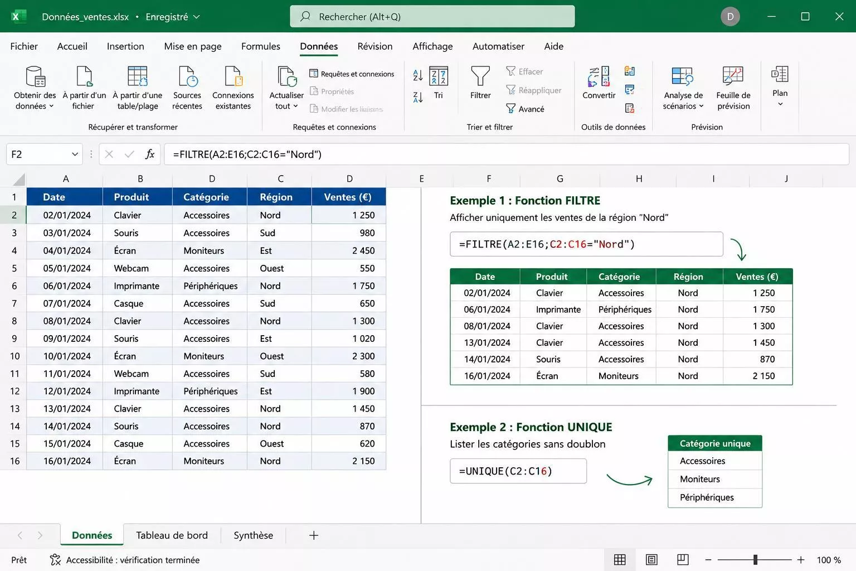Open the Fichier menu
The width and height of the screenshot is (856, 571).
pos(24,46)
